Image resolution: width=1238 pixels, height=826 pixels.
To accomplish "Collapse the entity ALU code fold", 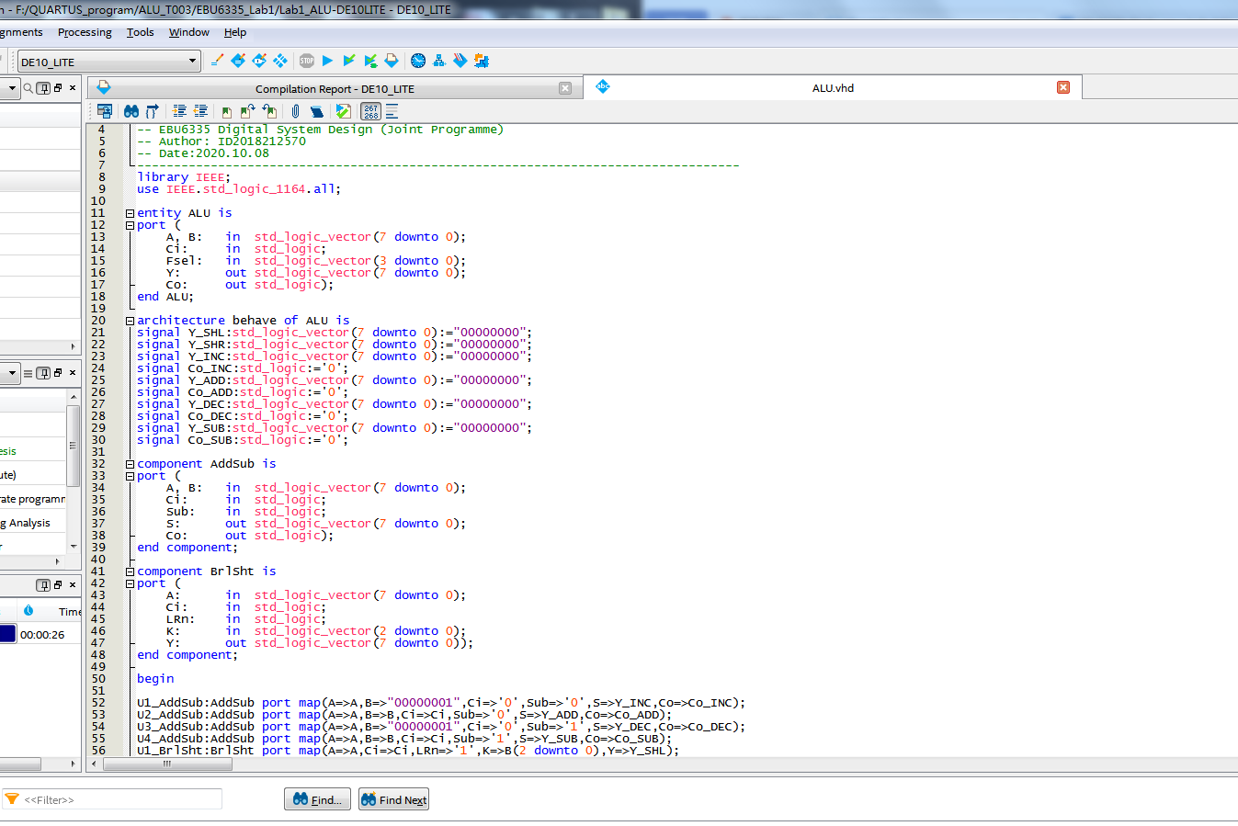I will click(x=130, y=213).
